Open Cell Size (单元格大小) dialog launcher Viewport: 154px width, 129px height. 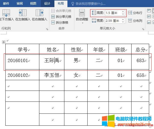[143, 29]
